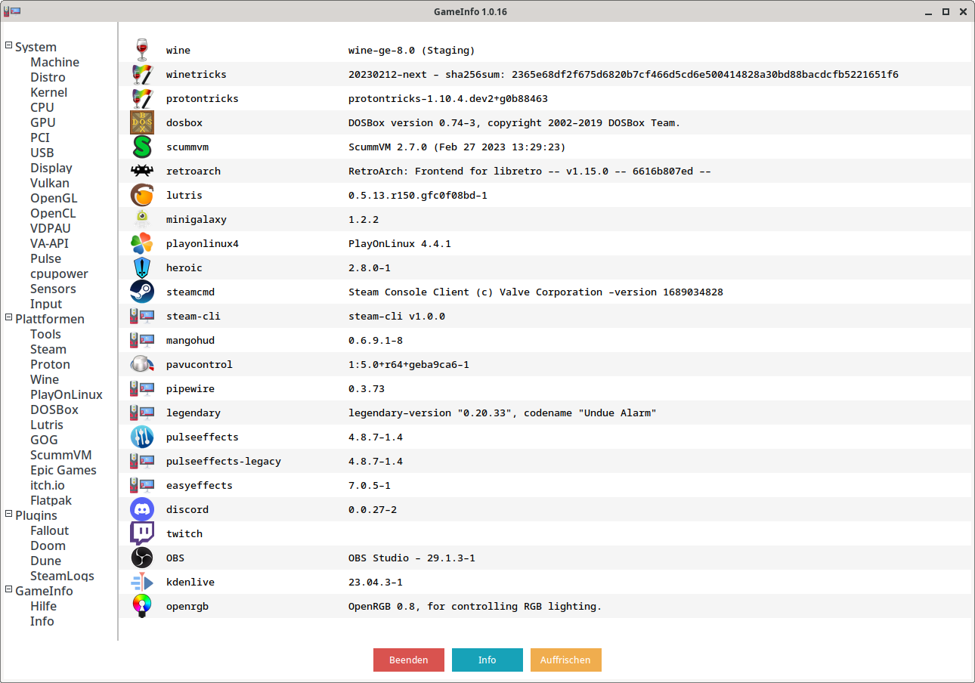The height and width of the screenshot is (683, 975).
Task: Select the Epic Games entry
Action: [x=63, y=470]
